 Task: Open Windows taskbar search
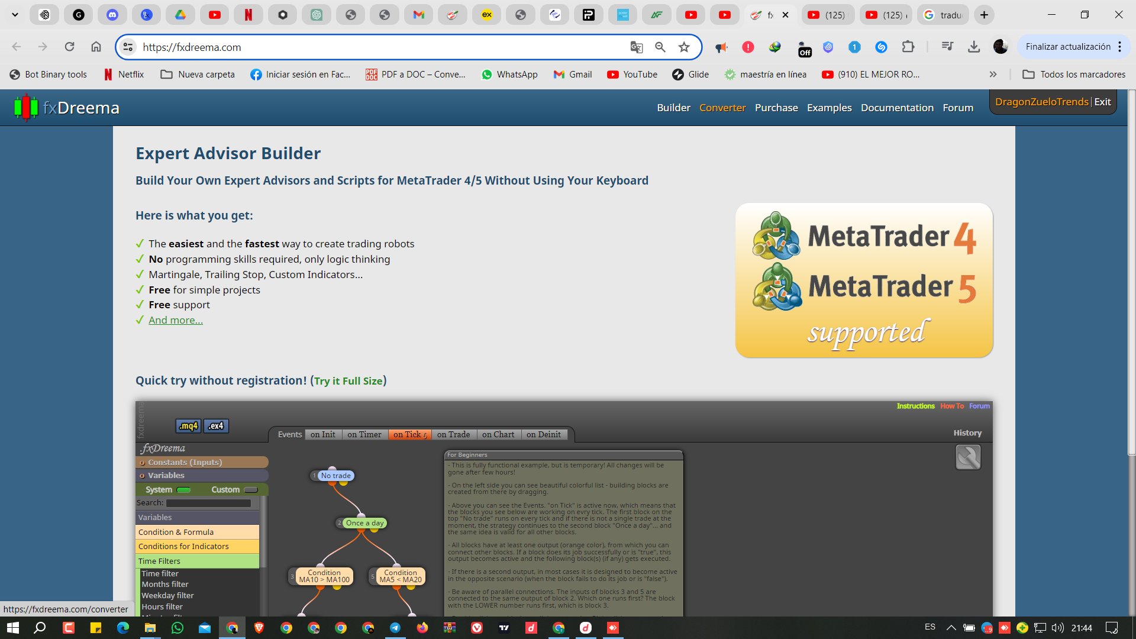click(x=40, y=628)
